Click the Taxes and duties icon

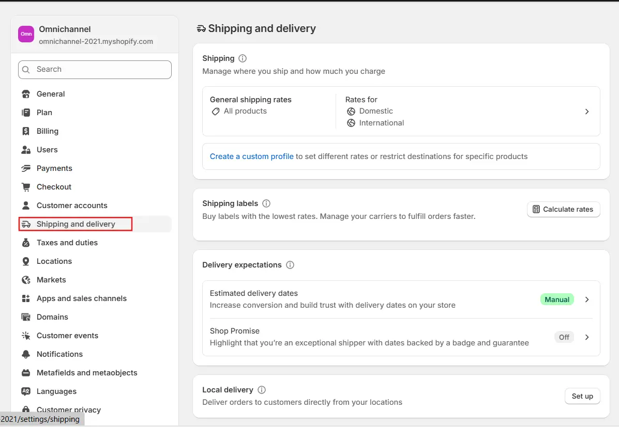click(26, 242)
